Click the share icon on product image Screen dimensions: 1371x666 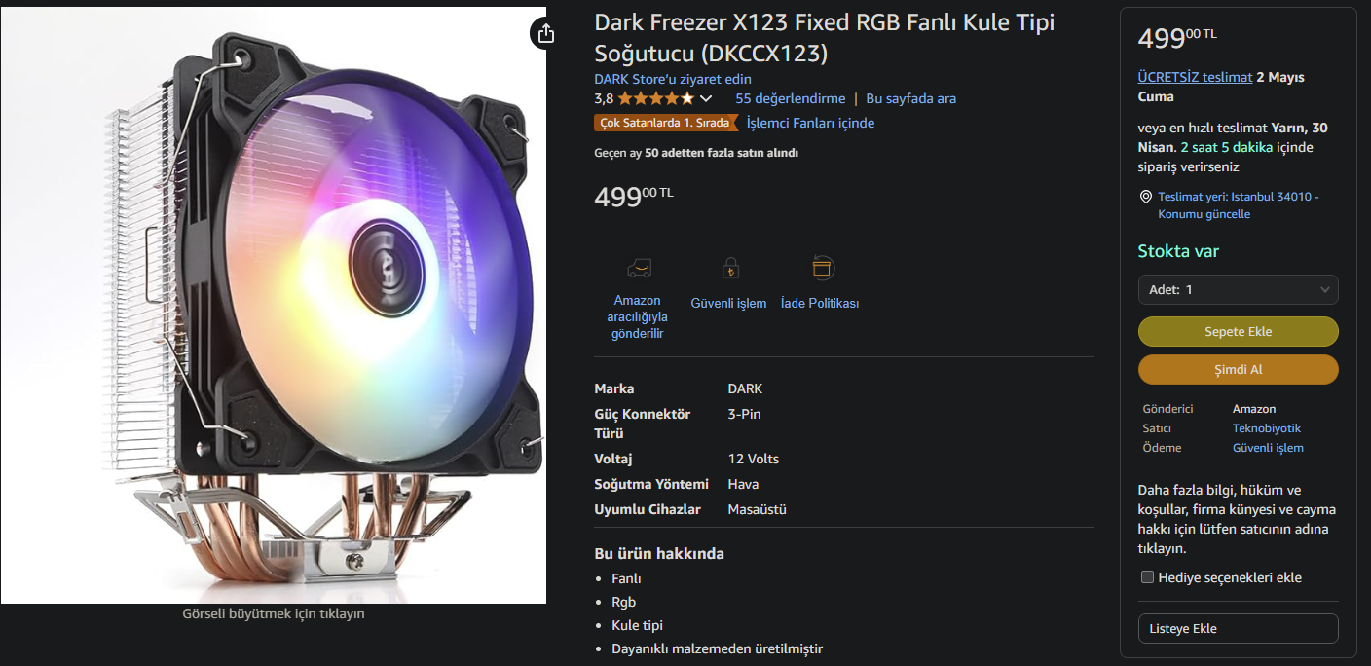coord(546,33)
